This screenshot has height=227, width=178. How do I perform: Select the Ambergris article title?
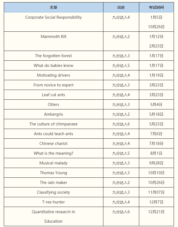pyautogui.click(x=53, y=114)
